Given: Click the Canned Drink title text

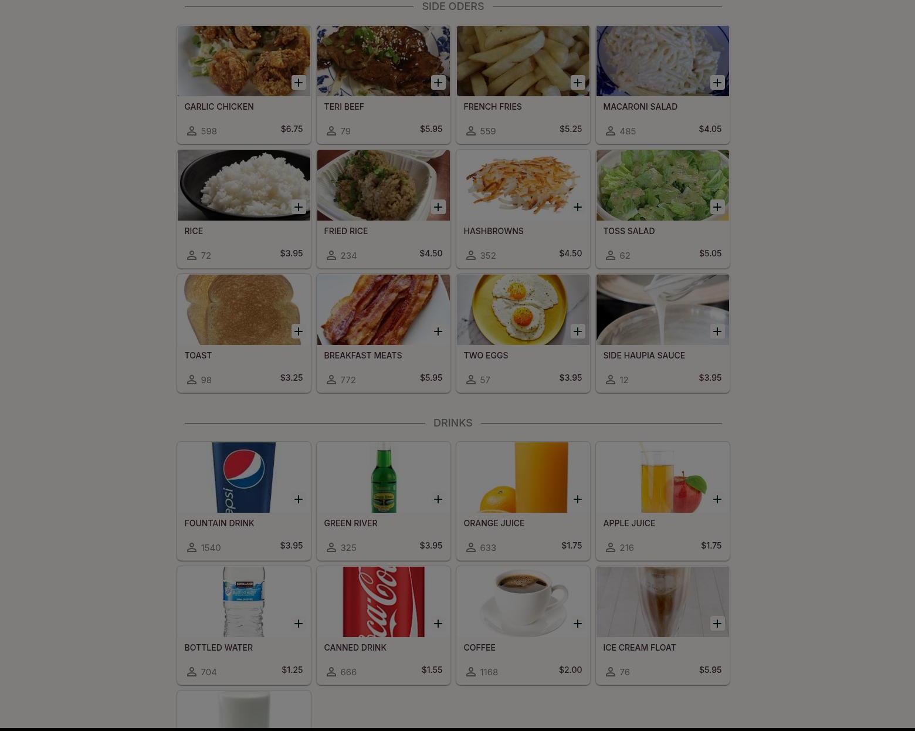Looking at the screenshot, I should [x=355, y=648].
